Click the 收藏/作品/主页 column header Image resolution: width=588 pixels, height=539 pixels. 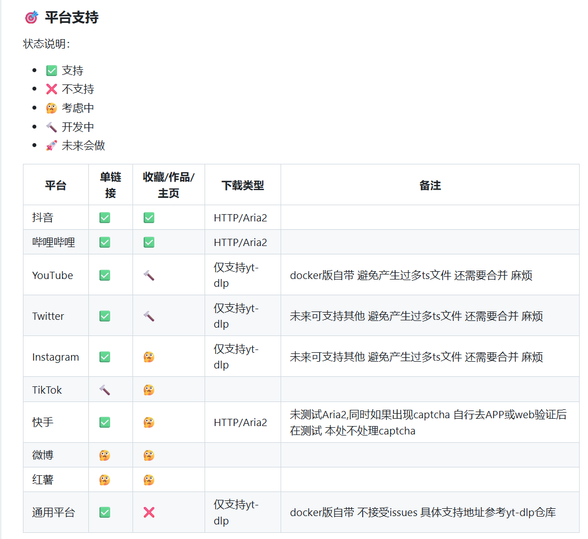(x=169, y=185)
